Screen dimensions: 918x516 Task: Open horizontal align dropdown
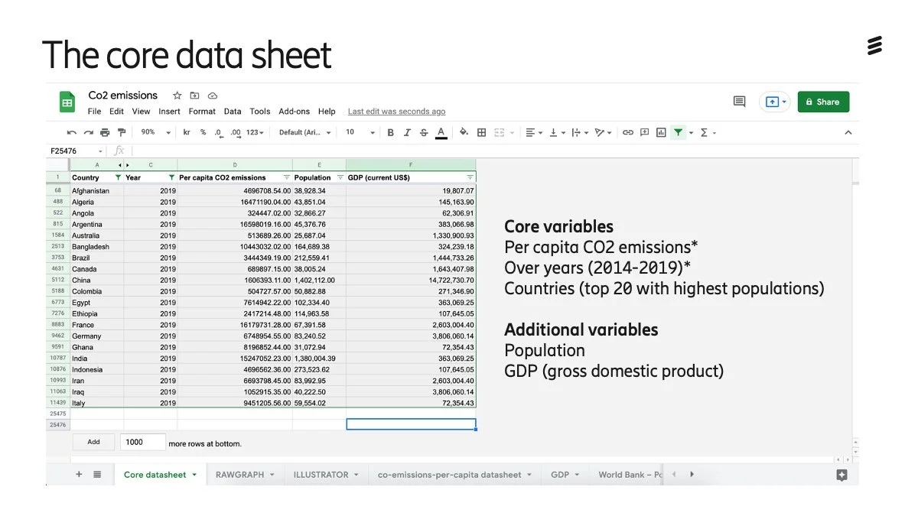[x=534, y=132]
